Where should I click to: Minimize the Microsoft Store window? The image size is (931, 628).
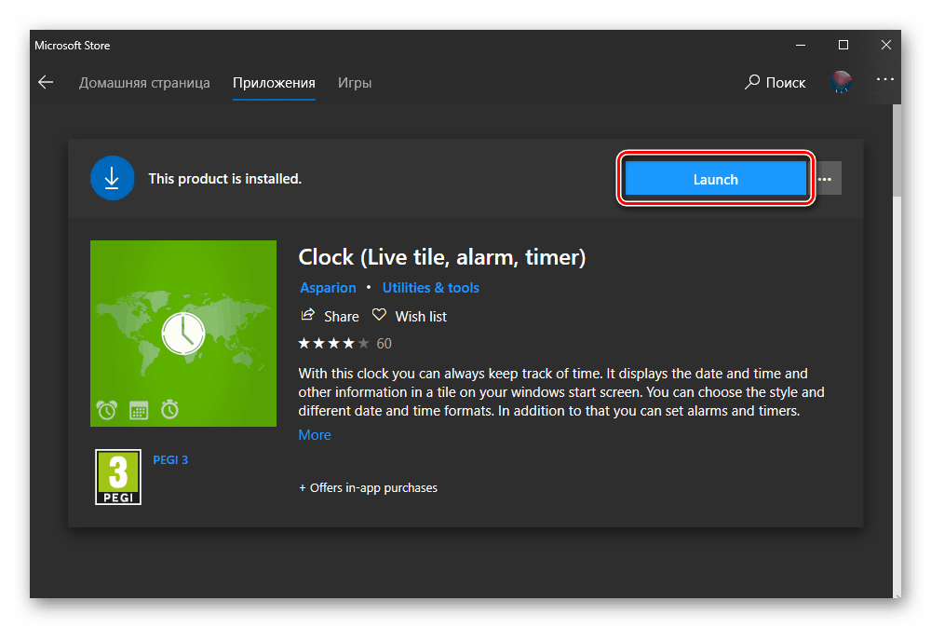click(x=801, y=45)
